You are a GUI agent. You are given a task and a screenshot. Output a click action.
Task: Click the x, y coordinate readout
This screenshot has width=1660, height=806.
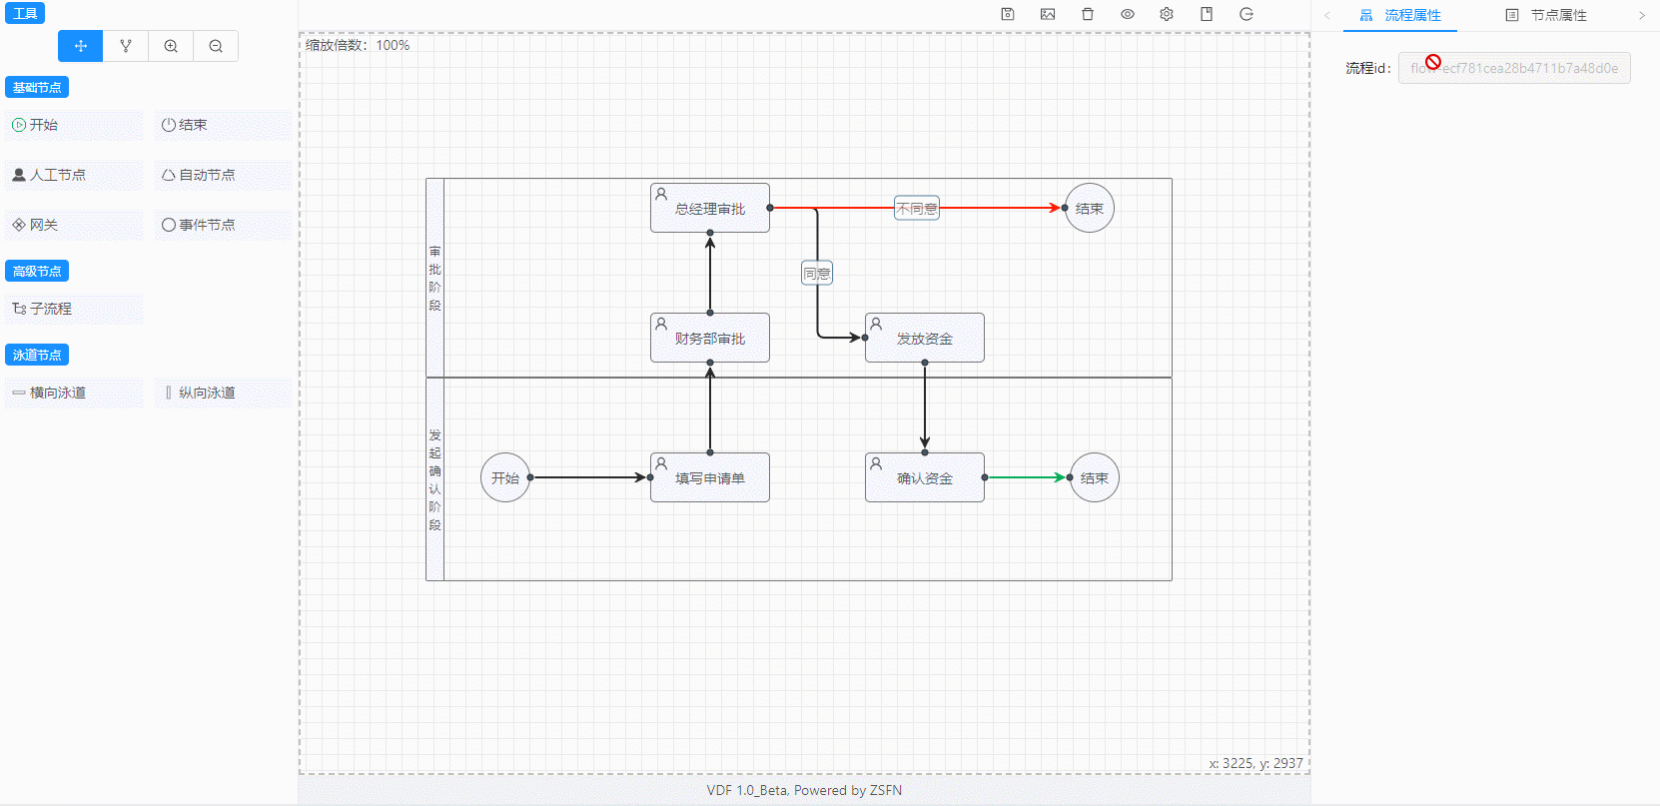1255,763
